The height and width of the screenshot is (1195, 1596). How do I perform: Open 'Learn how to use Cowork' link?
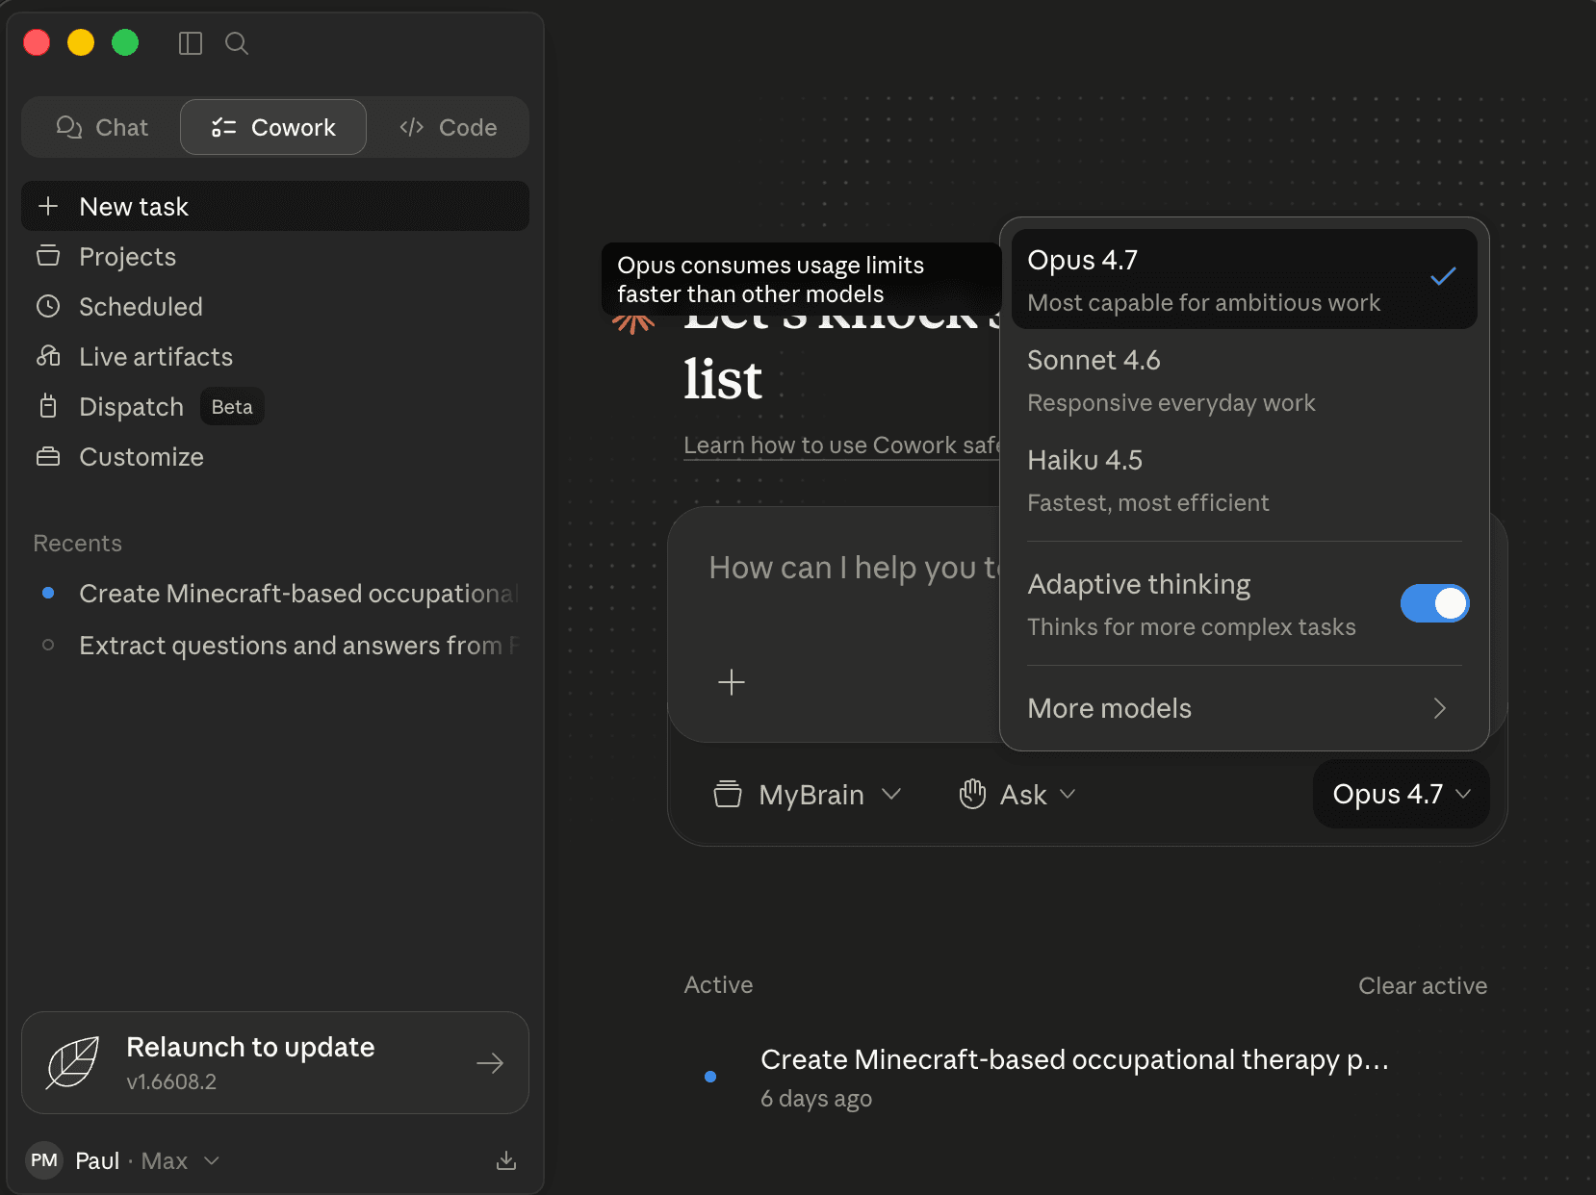(842, 445)
